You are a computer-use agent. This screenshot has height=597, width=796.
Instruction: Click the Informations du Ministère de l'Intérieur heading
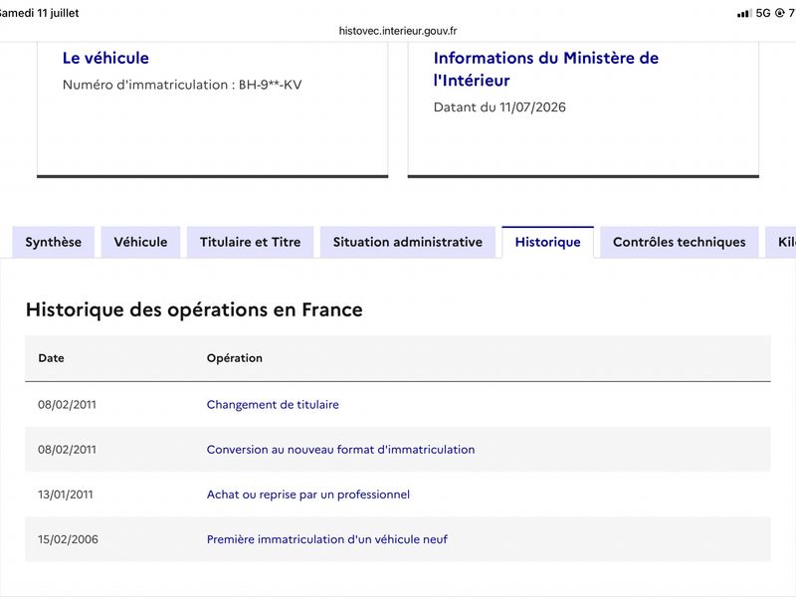coord(546,69)
